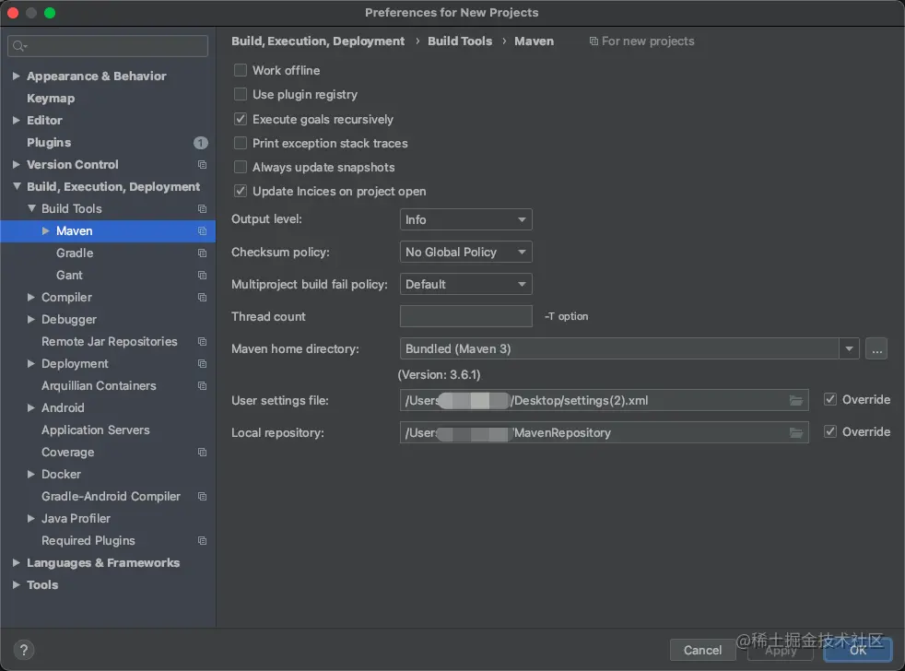The height and width of the screenshot is (671, 905).
Task: Expand the Java Profiler node arrow
Action: pyautogui.click(x=31, y=519)
